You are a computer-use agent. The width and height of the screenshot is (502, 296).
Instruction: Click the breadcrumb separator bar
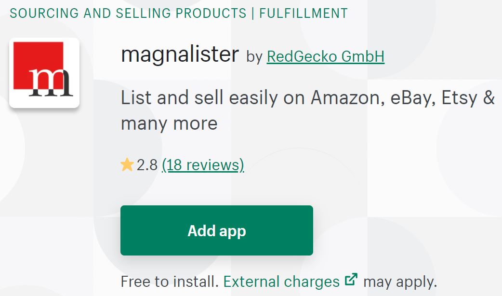[x=254, y=13]
